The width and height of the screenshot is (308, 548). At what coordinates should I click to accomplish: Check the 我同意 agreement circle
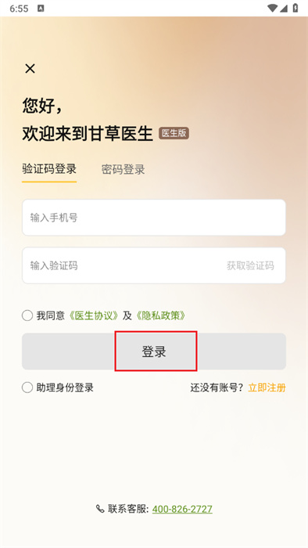coord(27,315)
